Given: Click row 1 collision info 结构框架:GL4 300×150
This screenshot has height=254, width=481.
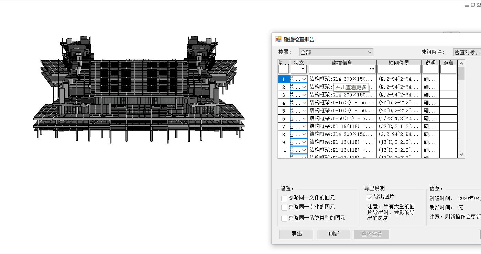Looking at the screenshot, I should tap(342, 79).
